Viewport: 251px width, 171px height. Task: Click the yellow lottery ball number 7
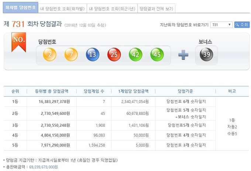click(71, 55)
